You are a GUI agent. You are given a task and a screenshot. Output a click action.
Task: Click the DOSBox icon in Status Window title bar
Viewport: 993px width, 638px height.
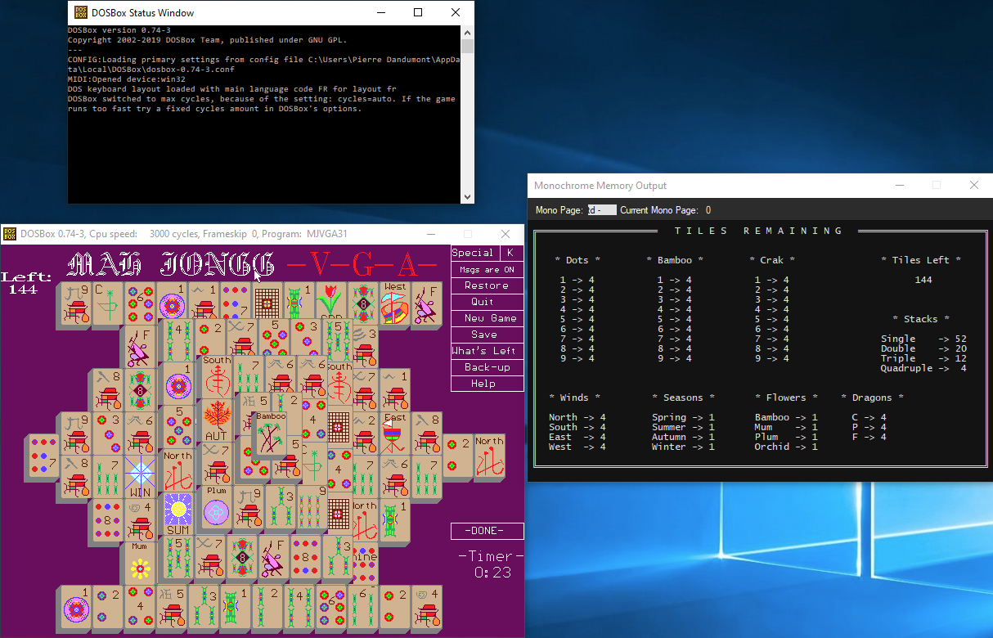coord(82,12)
